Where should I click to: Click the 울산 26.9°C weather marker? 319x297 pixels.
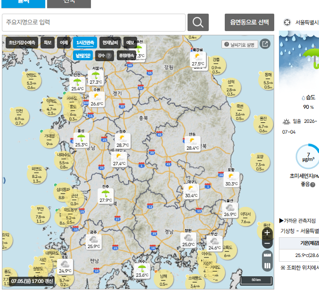(230, 210)
